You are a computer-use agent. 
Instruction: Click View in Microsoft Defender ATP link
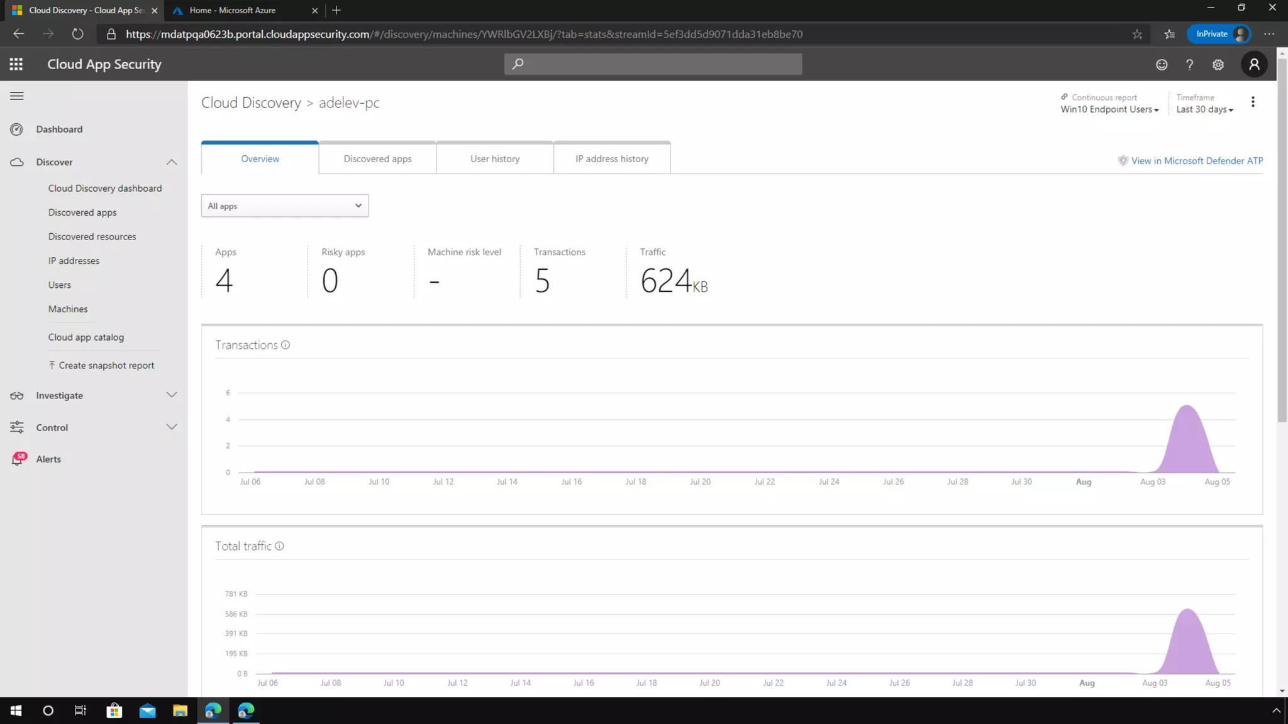pyautogui.click(x=1196, y=161)
